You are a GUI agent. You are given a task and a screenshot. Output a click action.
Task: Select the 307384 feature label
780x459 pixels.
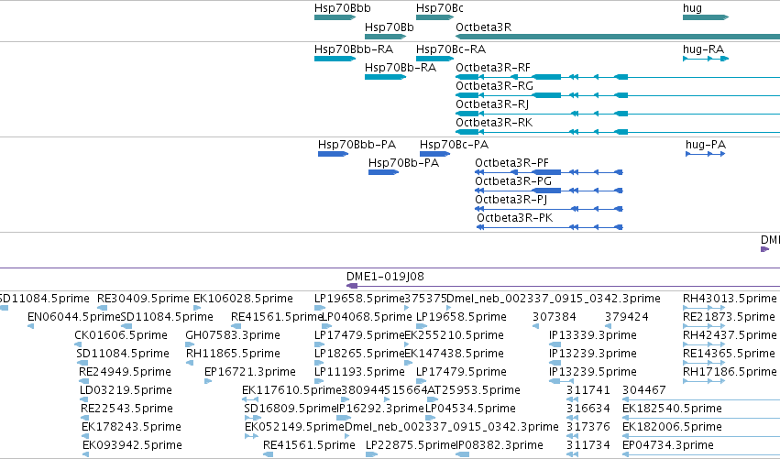tap(555, 317)
